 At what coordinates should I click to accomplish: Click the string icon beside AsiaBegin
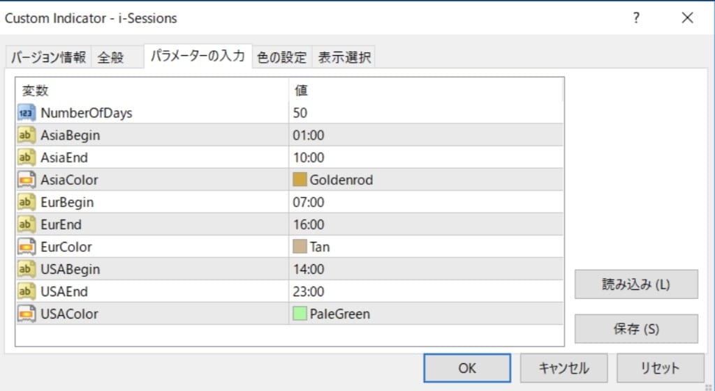coord(27,135)
